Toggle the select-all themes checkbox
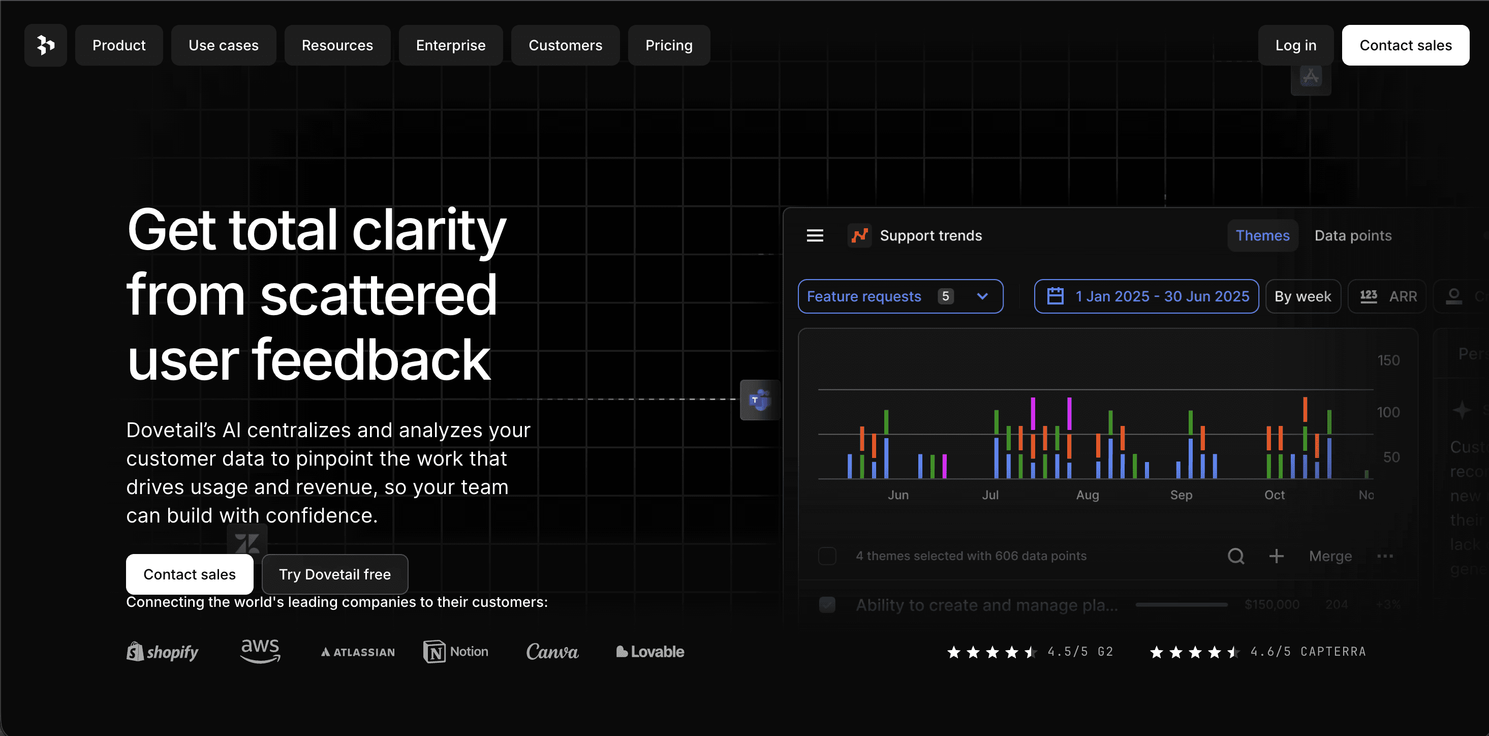The image size is (1489, 736). click(827, 556)
